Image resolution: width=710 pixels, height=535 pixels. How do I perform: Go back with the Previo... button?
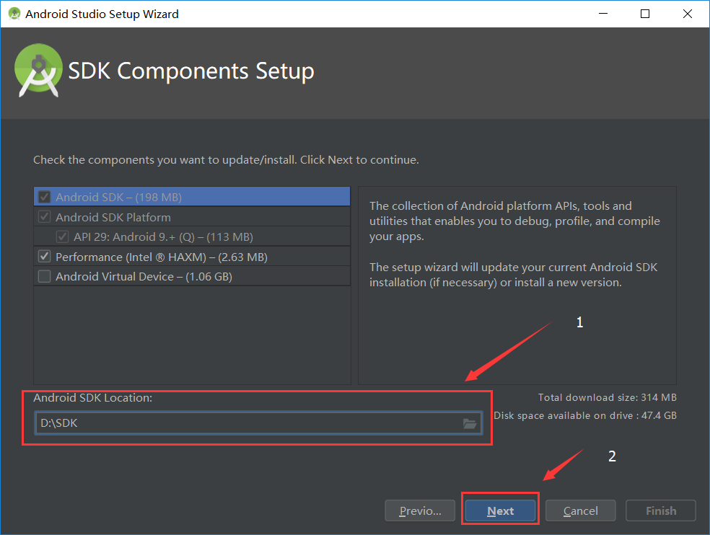420,510
